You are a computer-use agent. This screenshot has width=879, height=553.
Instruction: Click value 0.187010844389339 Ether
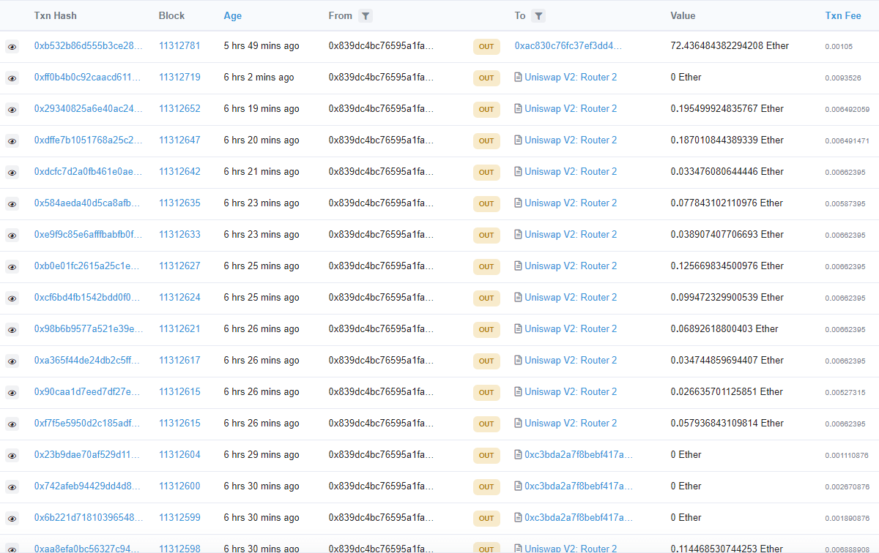(727, 140)
